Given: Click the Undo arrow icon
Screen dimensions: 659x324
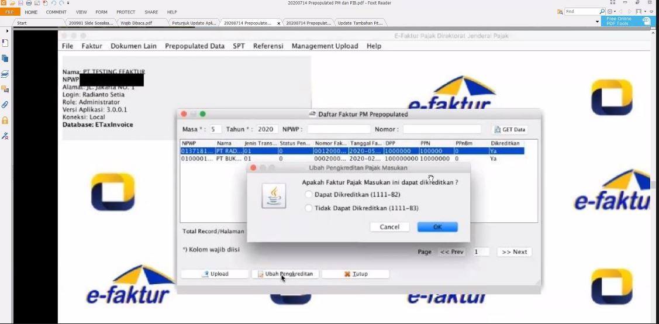Looking at the screenshot, I should point(53,3).
